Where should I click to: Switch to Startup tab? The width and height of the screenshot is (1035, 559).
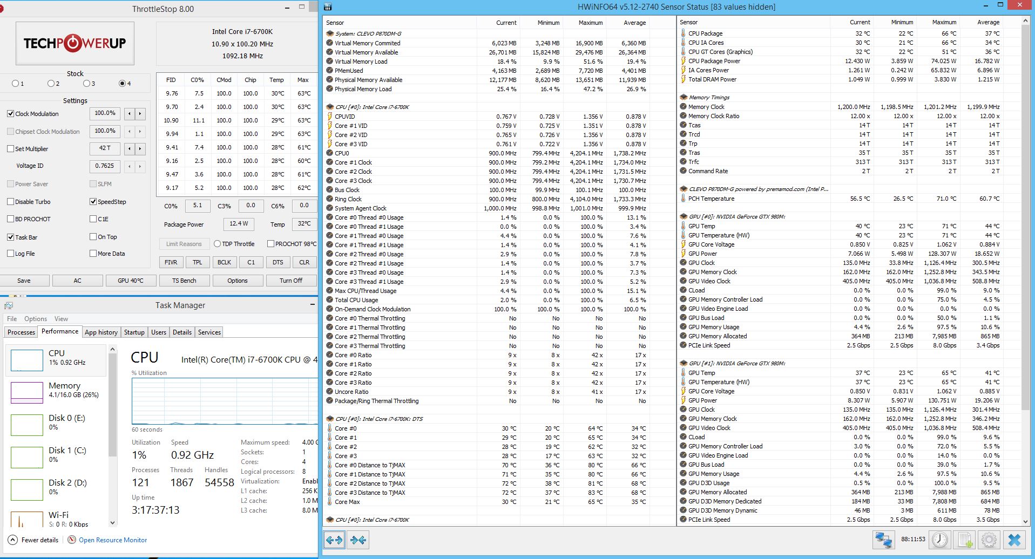(x=134, y=332)
